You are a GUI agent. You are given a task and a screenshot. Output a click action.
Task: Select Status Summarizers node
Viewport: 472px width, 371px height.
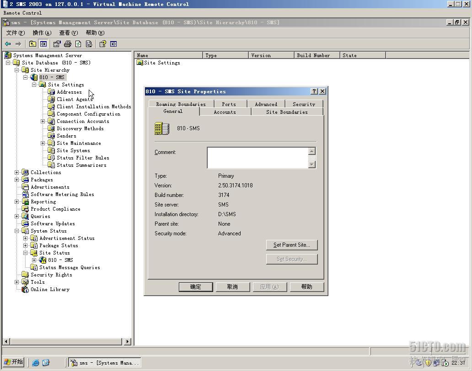pyautogui.click(x=81, y=165)
